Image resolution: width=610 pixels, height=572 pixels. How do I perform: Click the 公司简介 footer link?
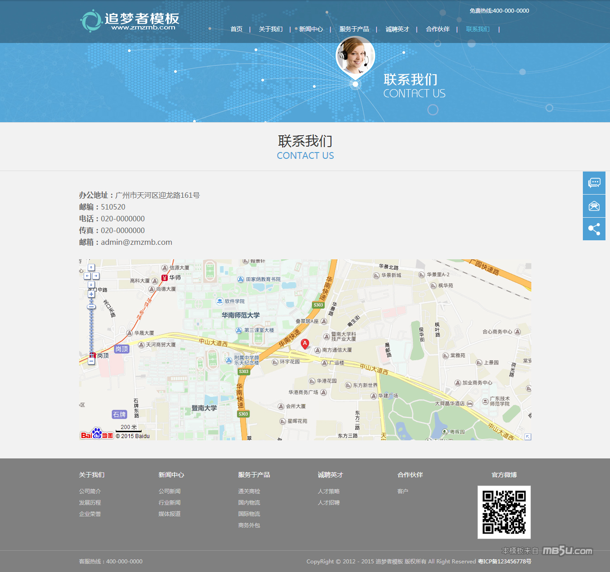tap(90, 491)
